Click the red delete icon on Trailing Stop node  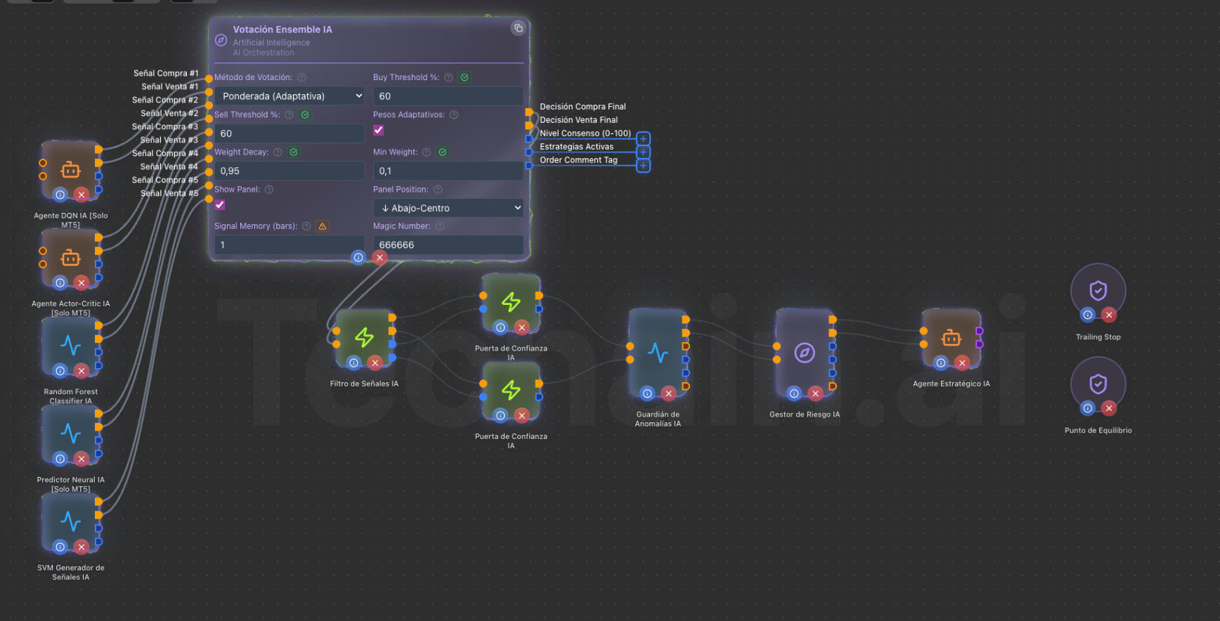tap(1108, 315)
